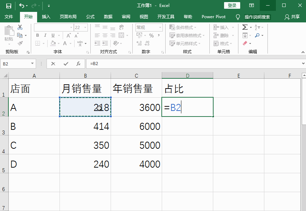
Task: Click the Borders icon
Action: coord(38,43)
